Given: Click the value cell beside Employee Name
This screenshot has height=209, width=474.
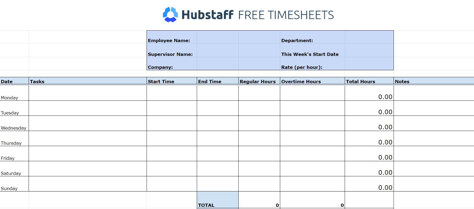Looking at the screenshot, I should pyautogui.click(x=218, y=37).
